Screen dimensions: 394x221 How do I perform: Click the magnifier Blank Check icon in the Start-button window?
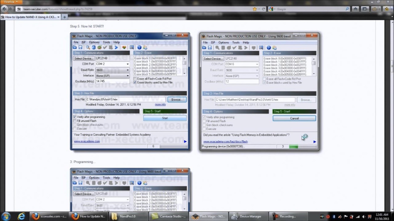tap(88, 47)
